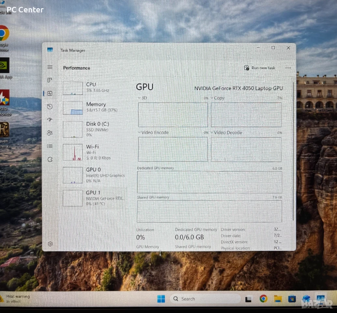Click the NVIDIA GeForce RTX 4050 Laptop GPU title

tap(238, 88)
